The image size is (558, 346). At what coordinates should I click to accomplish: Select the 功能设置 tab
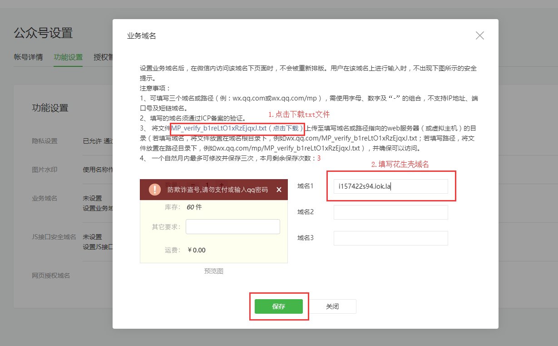(68, 57)
